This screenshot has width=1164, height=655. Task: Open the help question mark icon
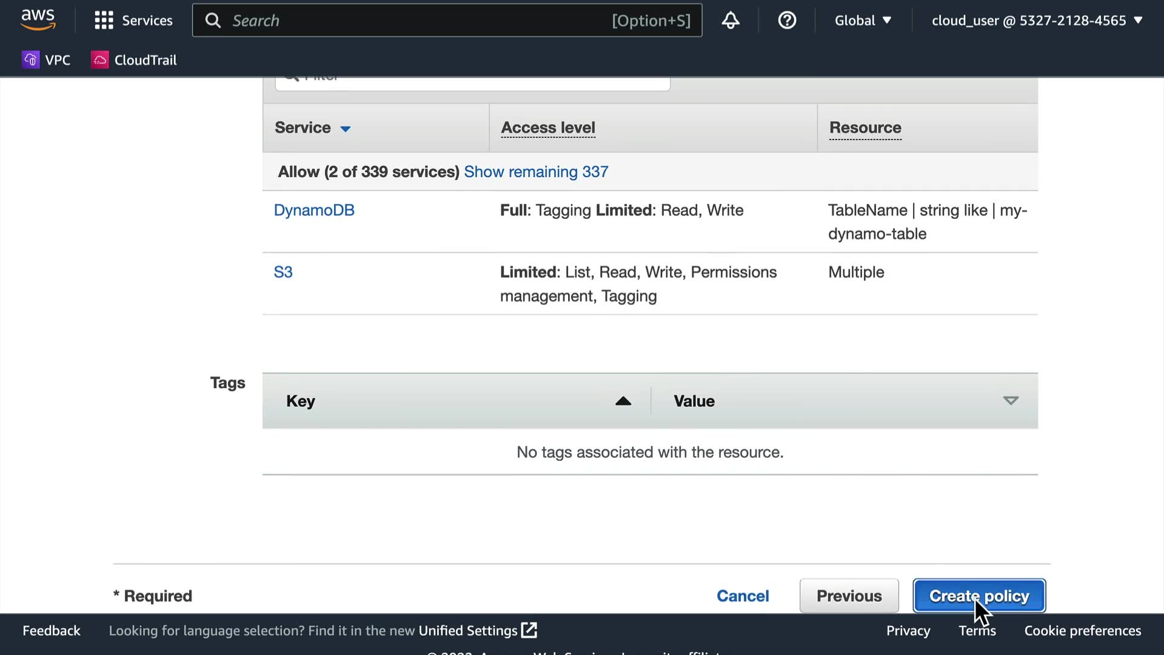(x=786, y=21)
